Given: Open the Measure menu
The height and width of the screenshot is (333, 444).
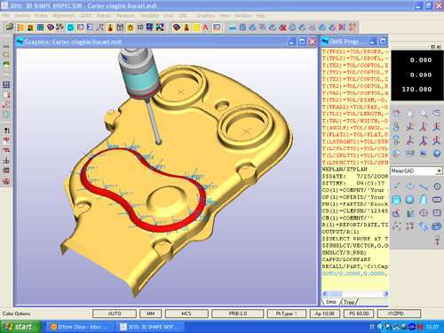Looking at the screenshot, I should [125, 15].
